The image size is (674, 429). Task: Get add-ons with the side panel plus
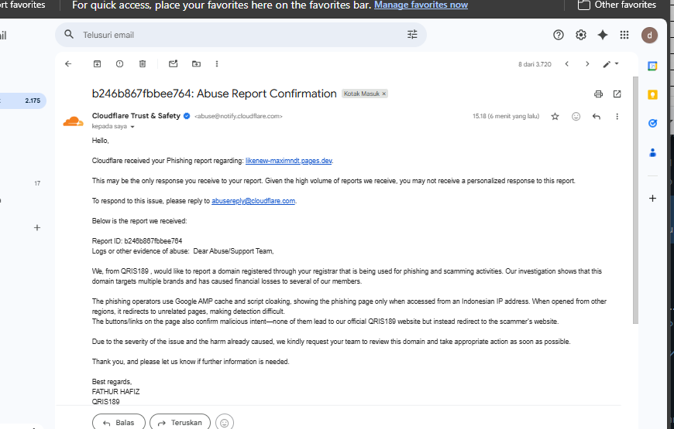pyautogui.click(x=652, y=198)
